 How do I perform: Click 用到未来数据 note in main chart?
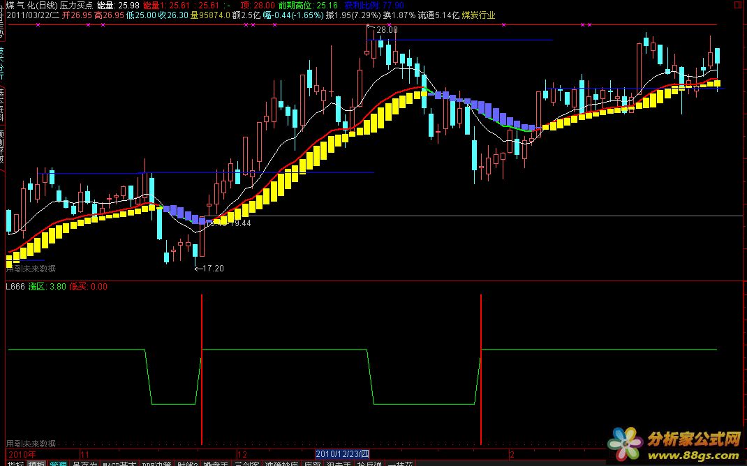click(31, 269)
